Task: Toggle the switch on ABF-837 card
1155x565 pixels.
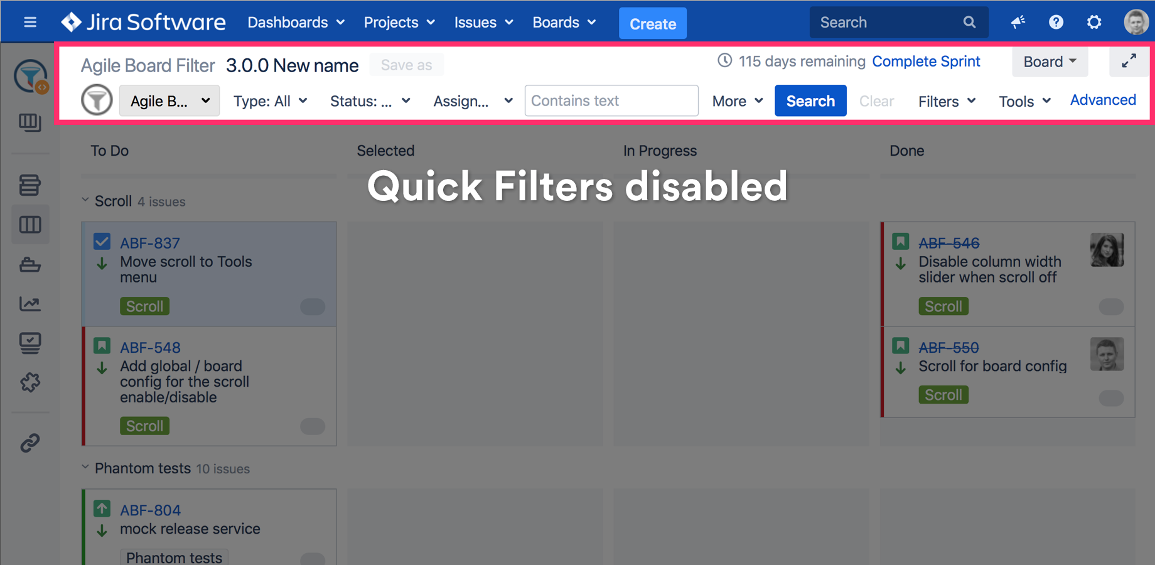Action: tap(312, 306)
